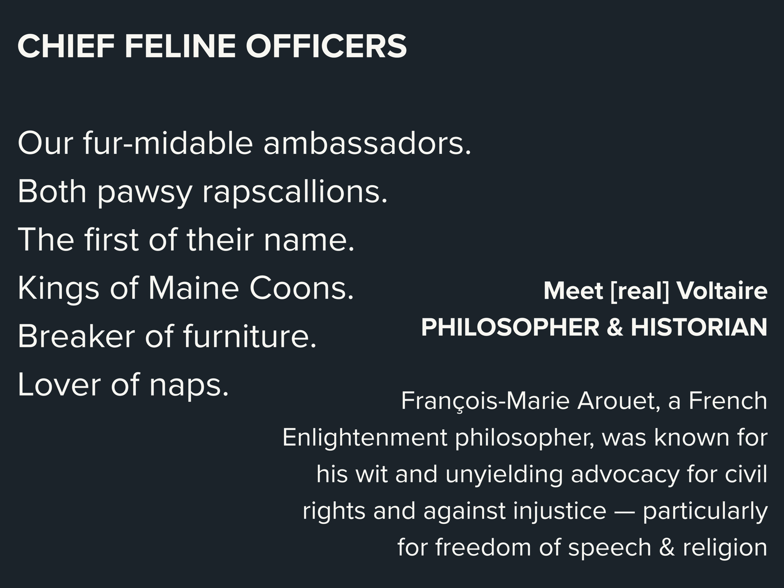The width and height of the screenshot is (784, 588).
Task: Click the 'PHILOSOPHER & HISTORIAN' subtitle
Action: pos(594,327)
